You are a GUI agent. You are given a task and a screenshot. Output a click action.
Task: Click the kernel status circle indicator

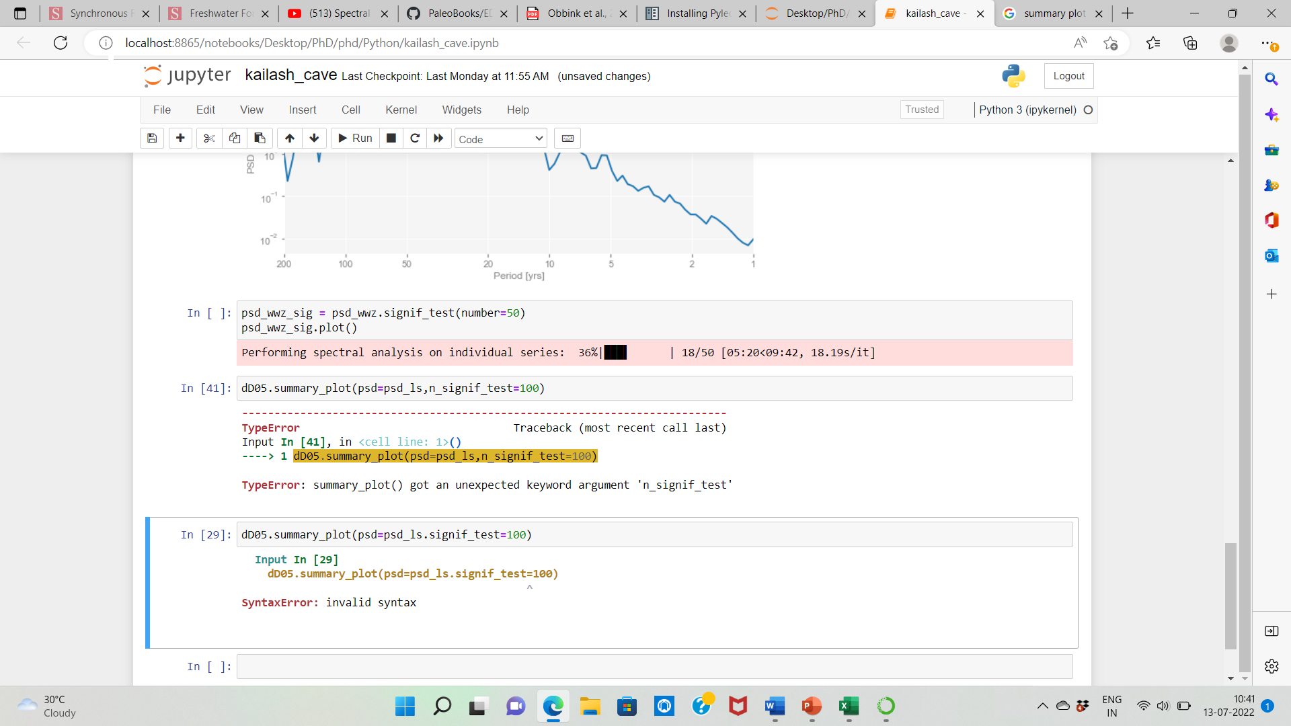pos(1089,110)
